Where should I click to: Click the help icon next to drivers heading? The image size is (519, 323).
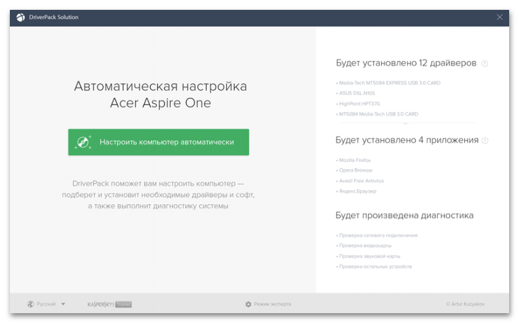[x=485, y=63]
